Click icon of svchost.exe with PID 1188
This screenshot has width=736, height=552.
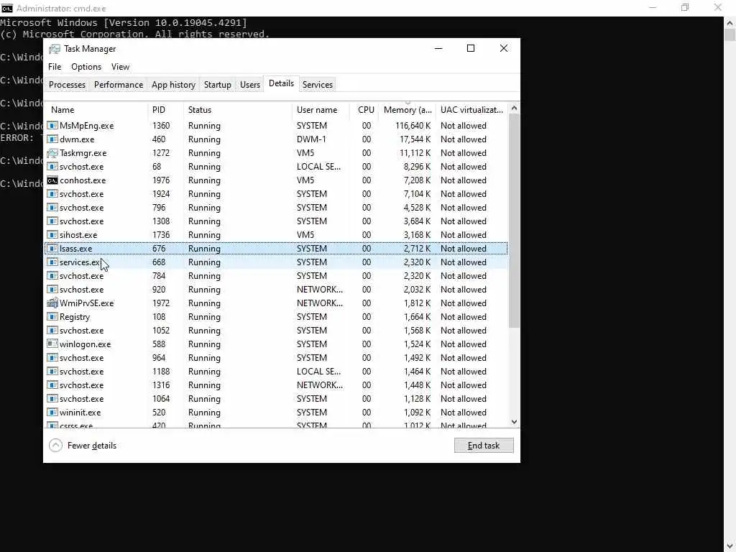click(52, 372)
